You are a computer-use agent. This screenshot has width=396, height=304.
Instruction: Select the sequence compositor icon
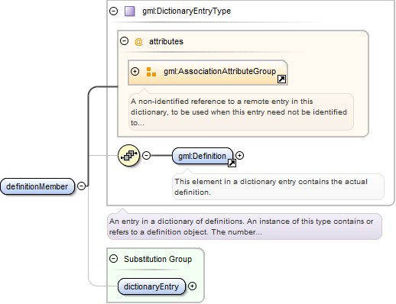(x=129, y=155)
